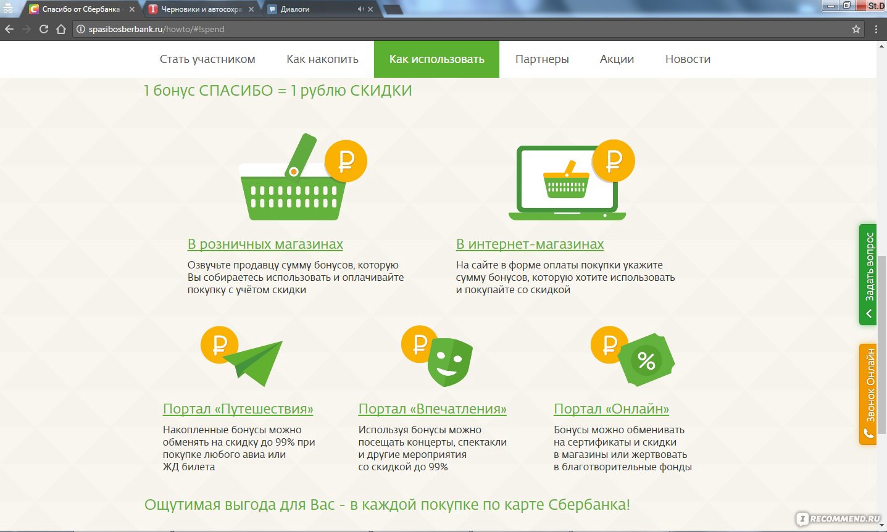Screen dimensions: 887x532
Task: Switch to the Спасибо от Сбербанка tab
Action: (80, 9)
